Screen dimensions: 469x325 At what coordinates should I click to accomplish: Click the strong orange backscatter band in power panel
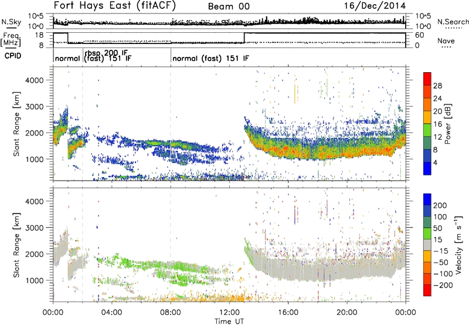click(326, 150)
